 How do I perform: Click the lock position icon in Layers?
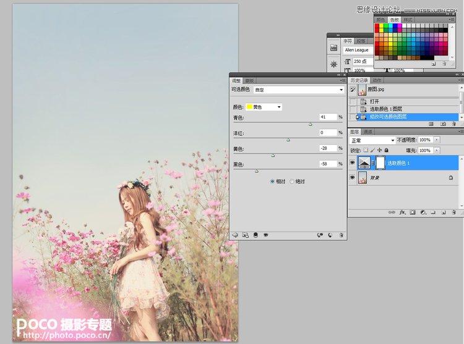tap(379, 150)
